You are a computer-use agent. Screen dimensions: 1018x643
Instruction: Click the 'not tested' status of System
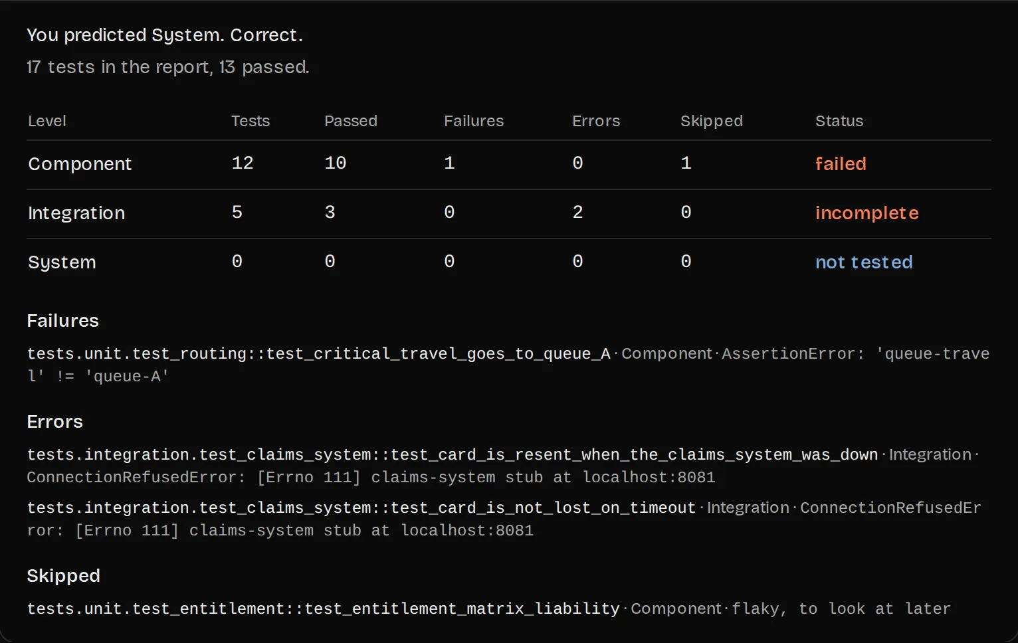[x=864, y=262]
